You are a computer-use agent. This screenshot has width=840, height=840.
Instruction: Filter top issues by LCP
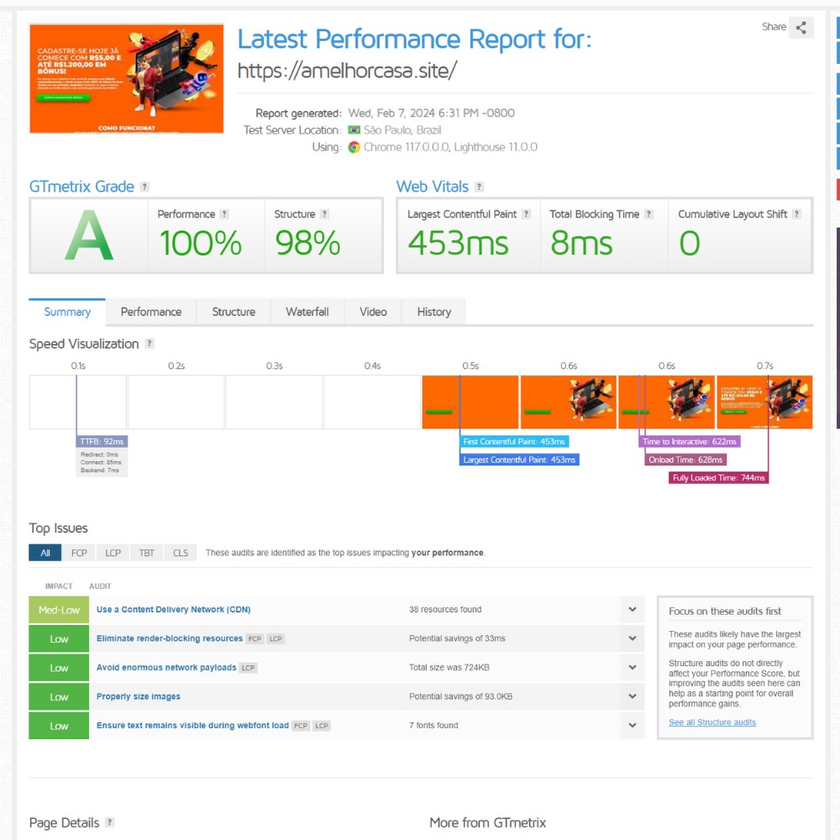click(113, 553)
